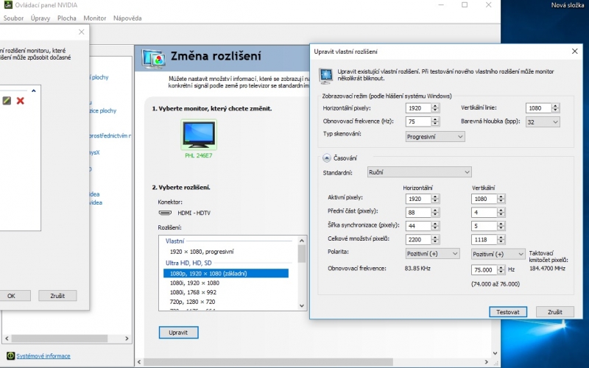Click the Obnovovací frekvence 75 input field
This screenshot has height=368, width=589.
(418, 121)
